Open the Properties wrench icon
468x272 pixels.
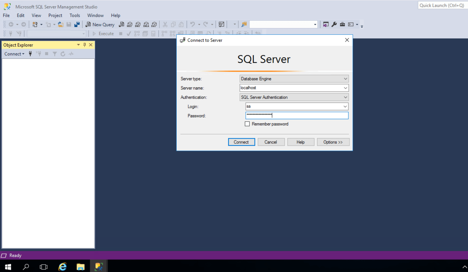(334, 25)
